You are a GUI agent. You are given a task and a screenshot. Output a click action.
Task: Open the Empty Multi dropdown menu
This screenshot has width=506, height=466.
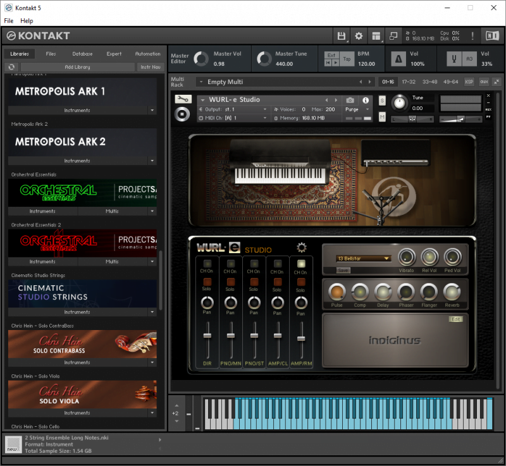tap(201, 82)
